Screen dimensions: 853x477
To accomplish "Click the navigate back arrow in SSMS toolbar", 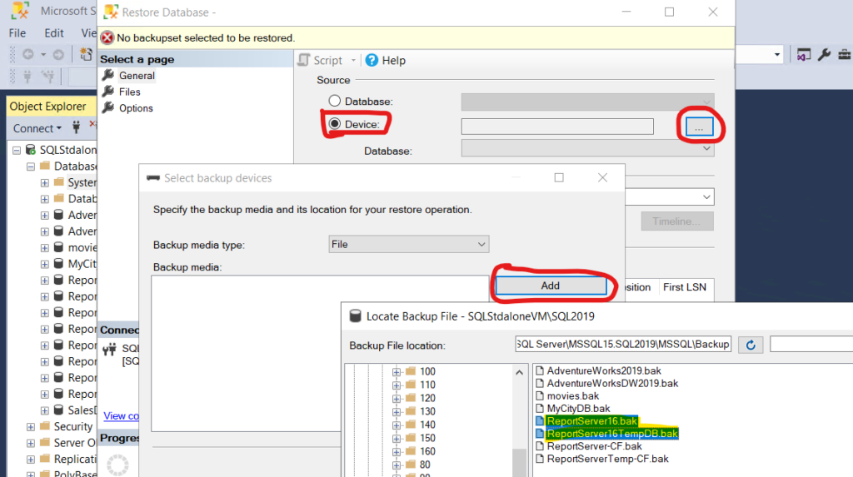I will click(27, 54).
